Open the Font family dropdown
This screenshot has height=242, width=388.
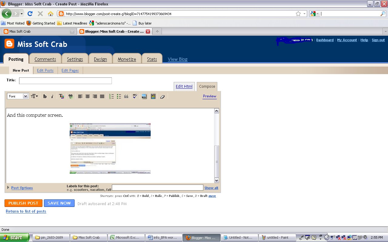point(18,96)
